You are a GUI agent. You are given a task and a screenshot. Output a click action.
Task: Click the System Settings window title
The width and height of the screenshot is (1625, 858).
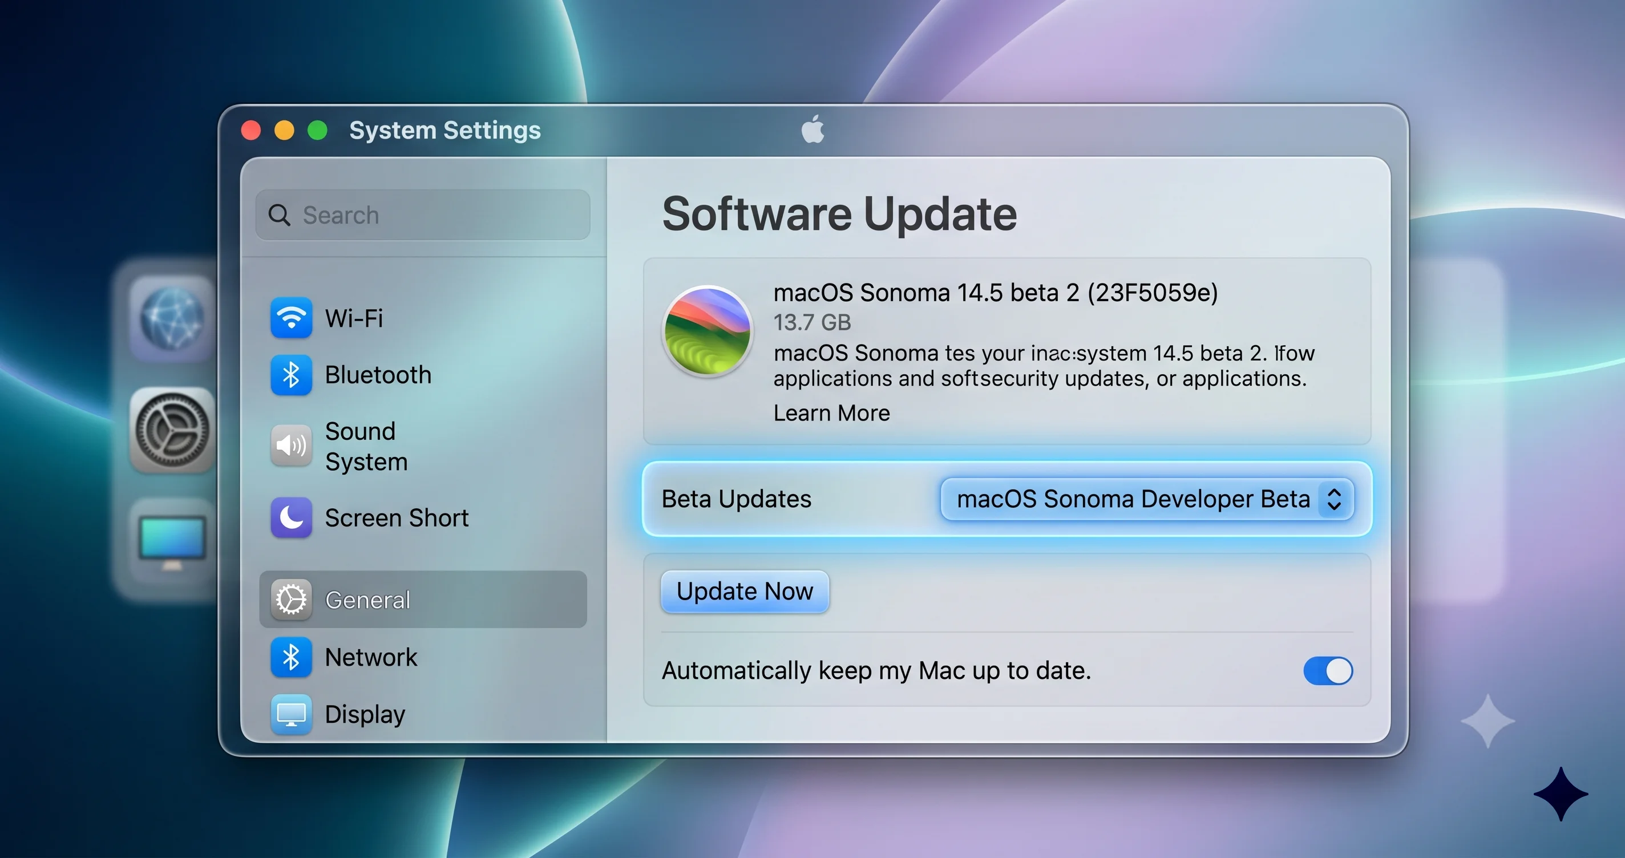(444, 130)
